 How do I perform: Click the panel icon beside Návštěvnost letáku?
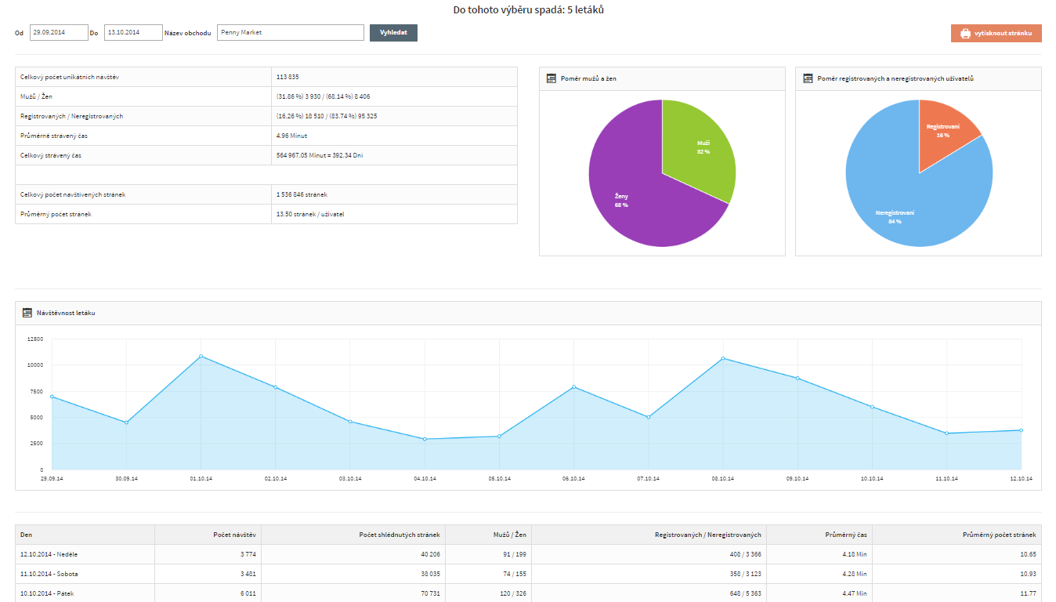click(x=27, y=313)
